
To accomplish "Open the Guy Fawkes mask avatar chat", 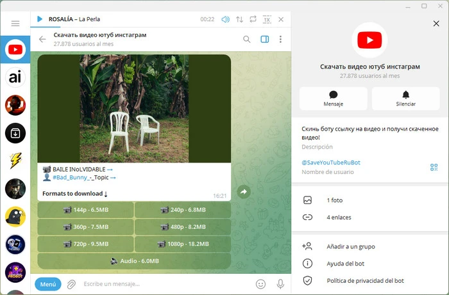I will click(x=15, y=189).
